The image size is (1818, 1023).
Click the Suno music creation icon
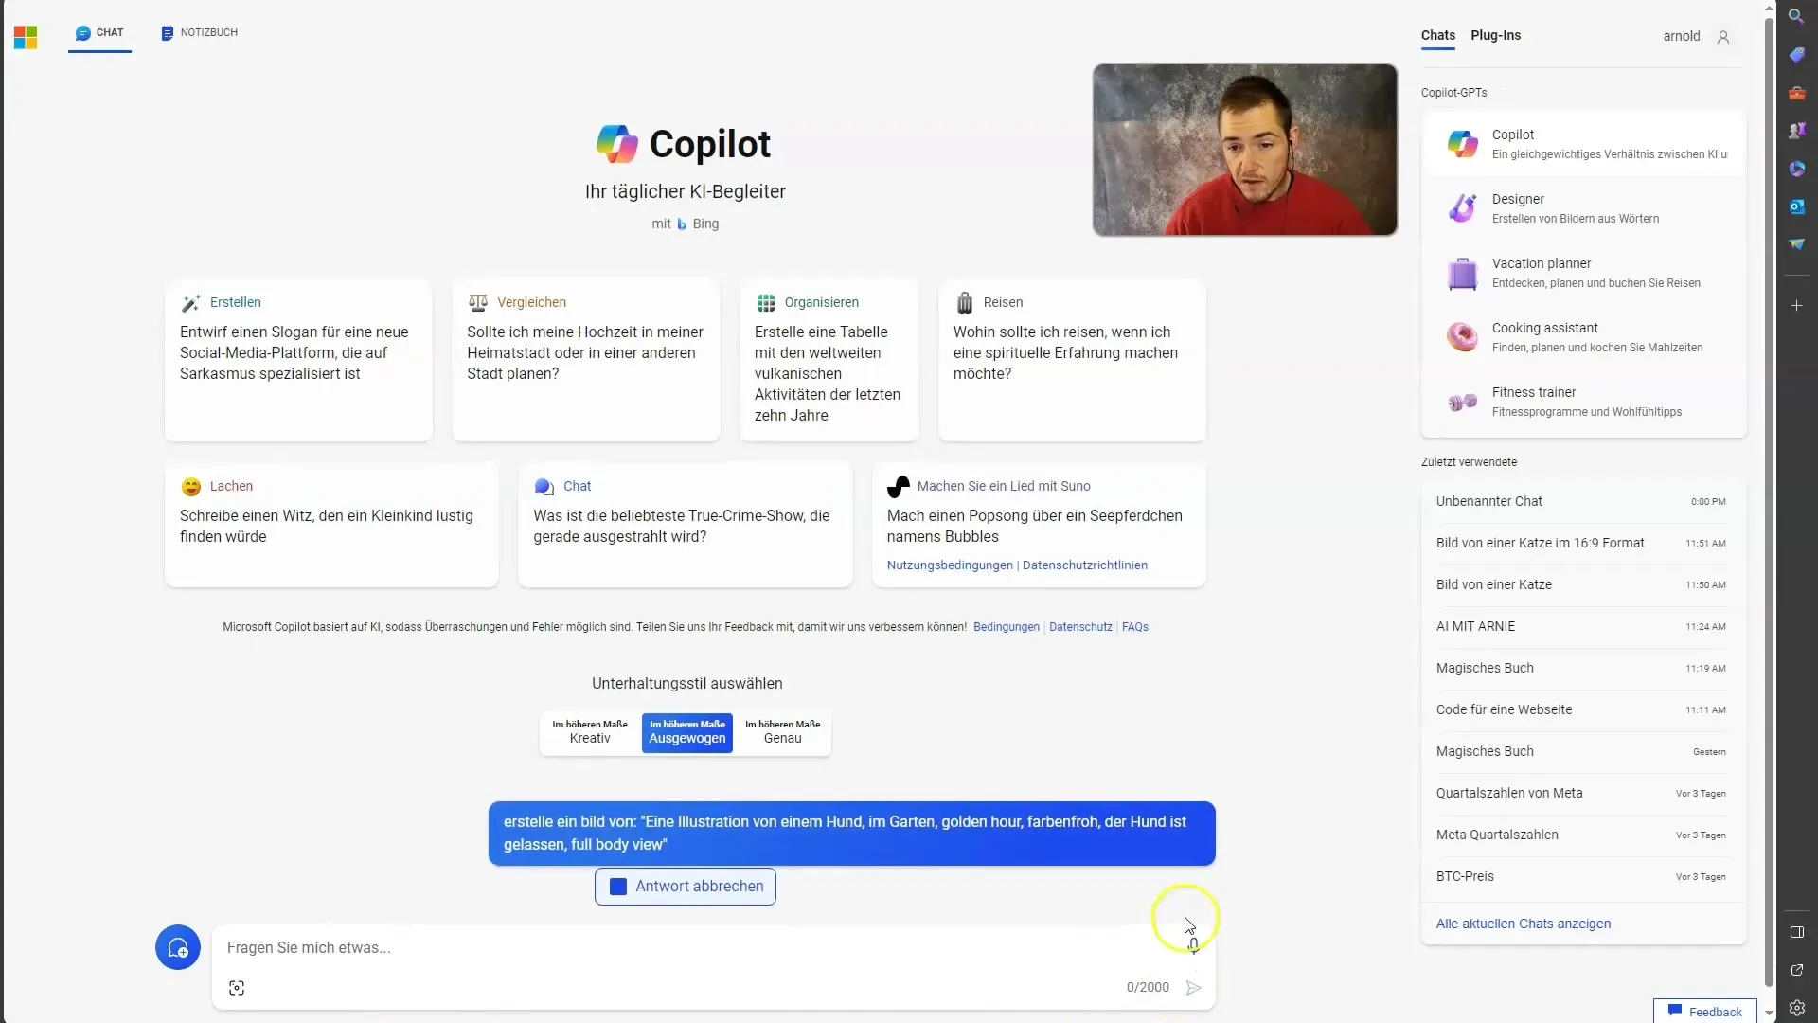click(x=899, y=486)
